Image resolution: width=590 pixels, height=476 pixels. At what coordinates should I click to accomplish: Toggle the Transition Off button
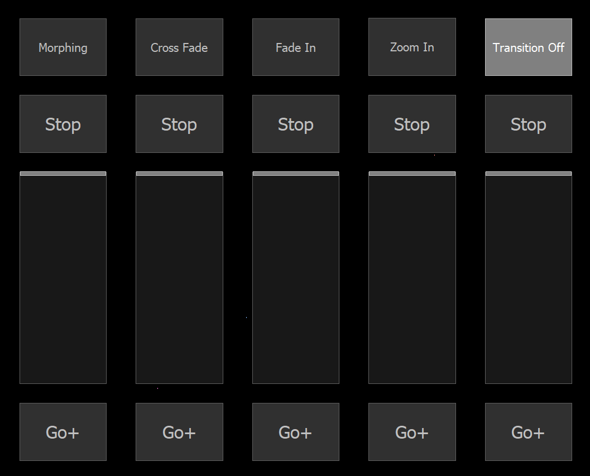point(529,47)
